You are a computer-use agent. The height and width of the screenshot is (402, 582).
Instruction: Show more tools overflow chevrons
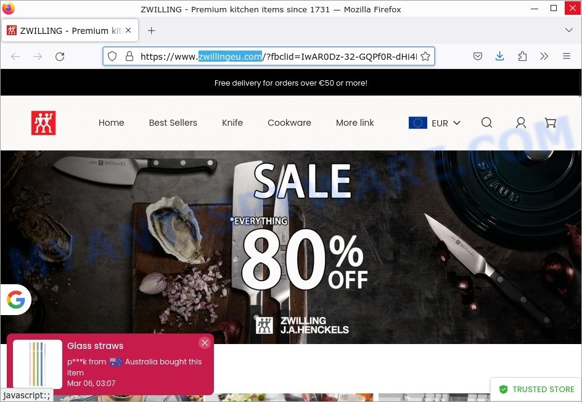(x=544, y=57)
